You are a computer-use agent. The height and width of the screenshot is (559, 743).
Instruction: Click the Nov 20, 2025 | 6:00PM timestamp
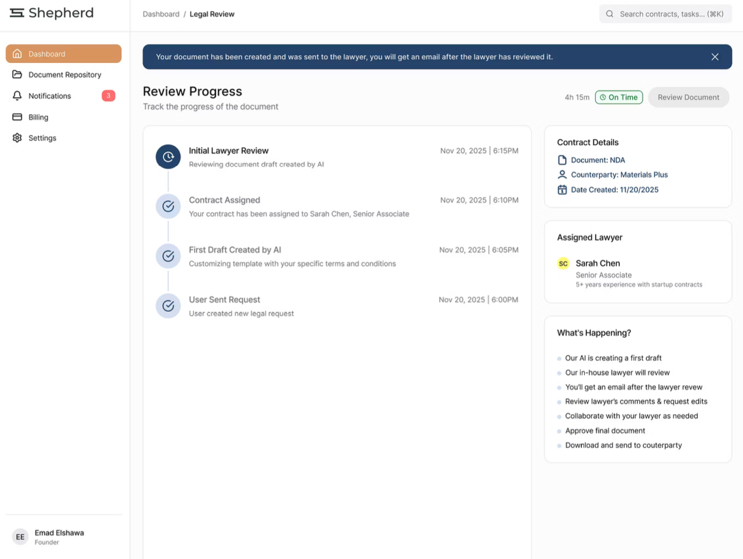tap(478, 299)
